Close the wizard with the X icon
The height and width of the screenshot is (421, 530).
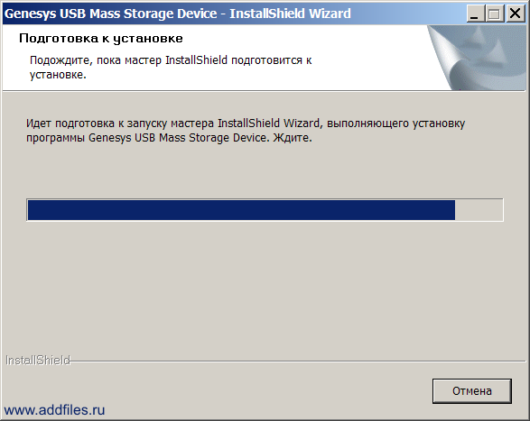516,14
